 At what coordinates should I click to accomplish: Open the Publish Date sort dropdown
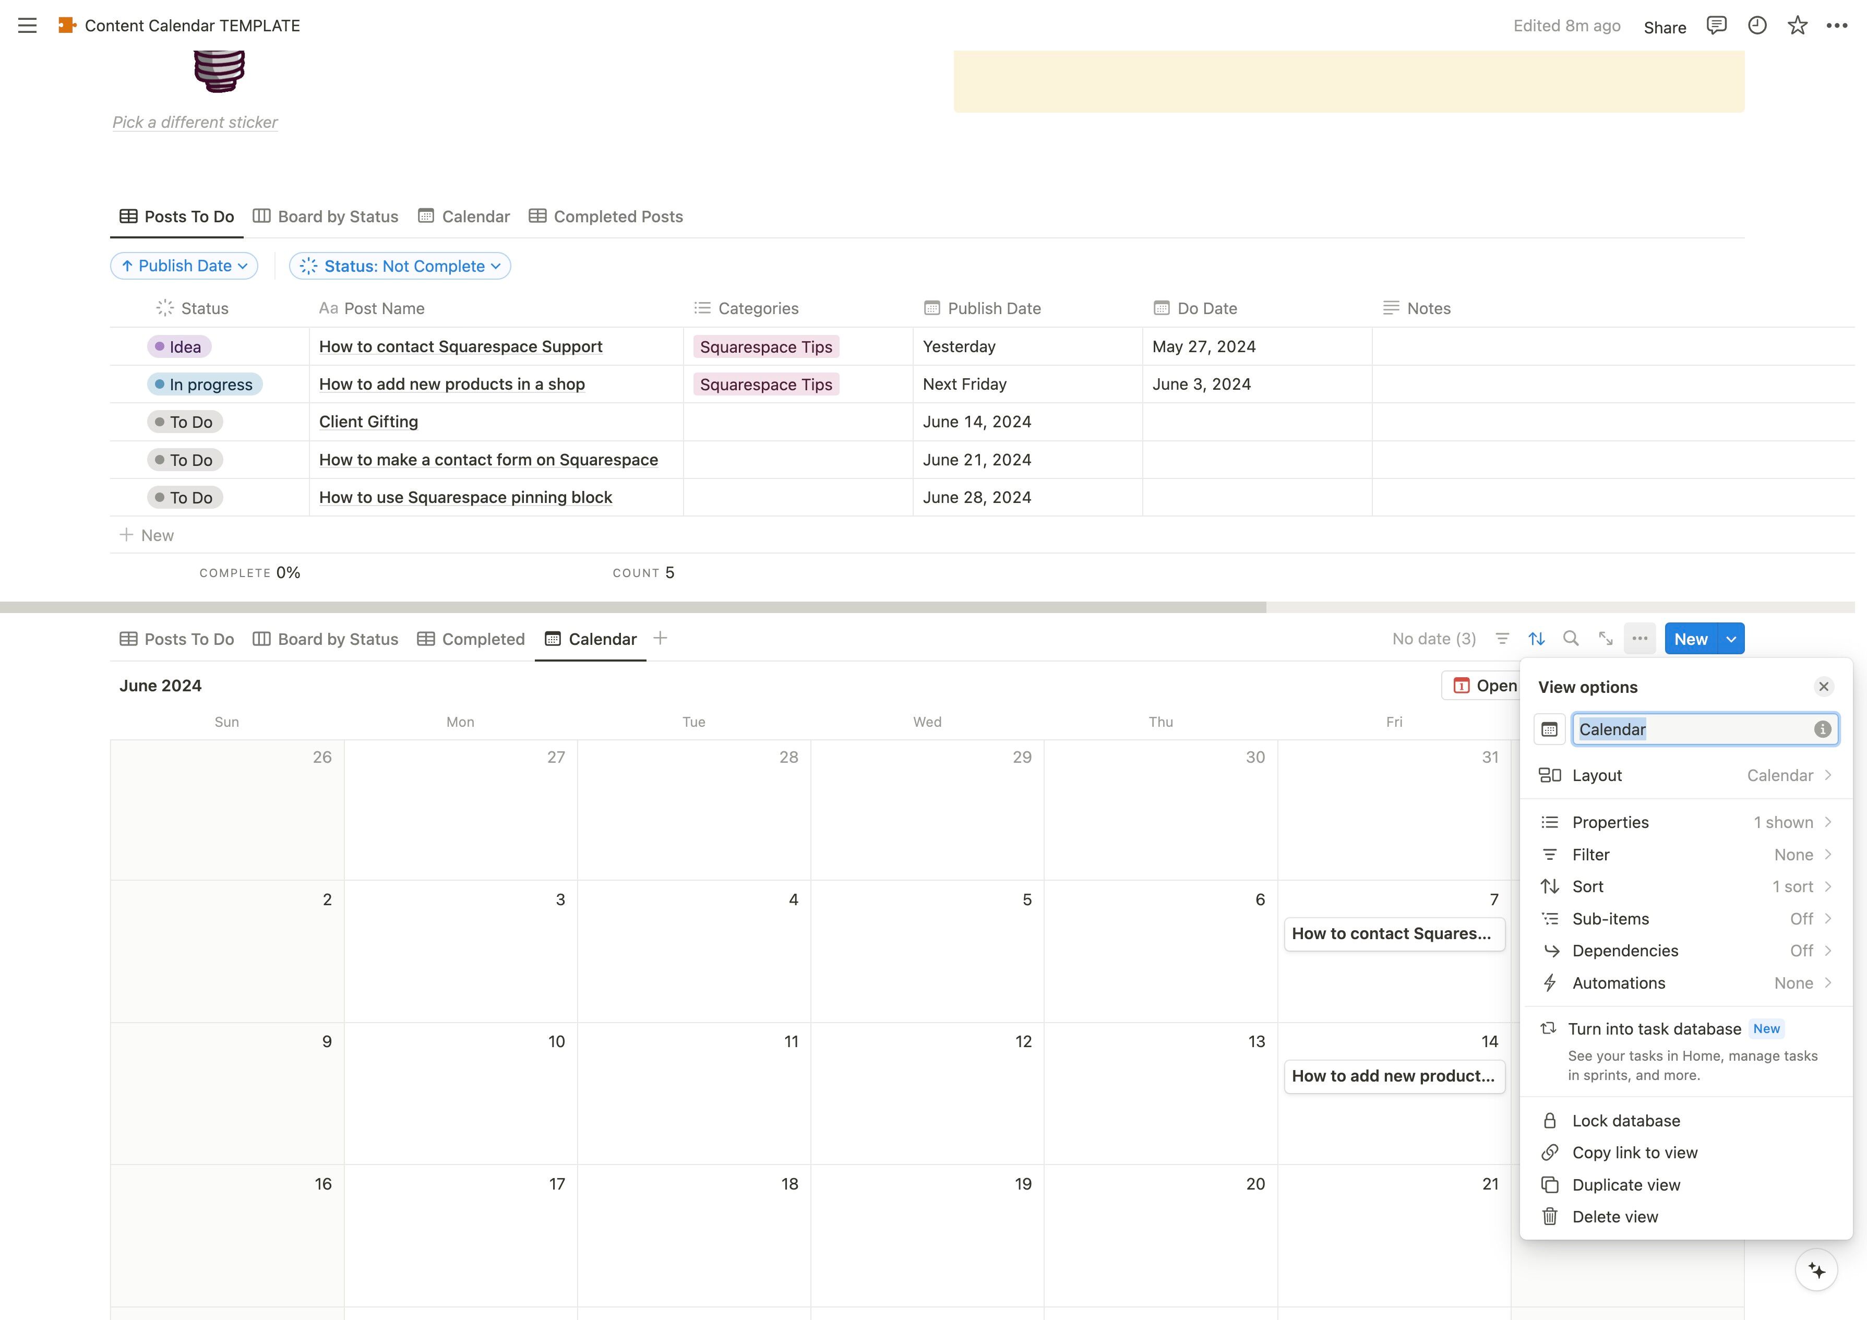[184, 266]
